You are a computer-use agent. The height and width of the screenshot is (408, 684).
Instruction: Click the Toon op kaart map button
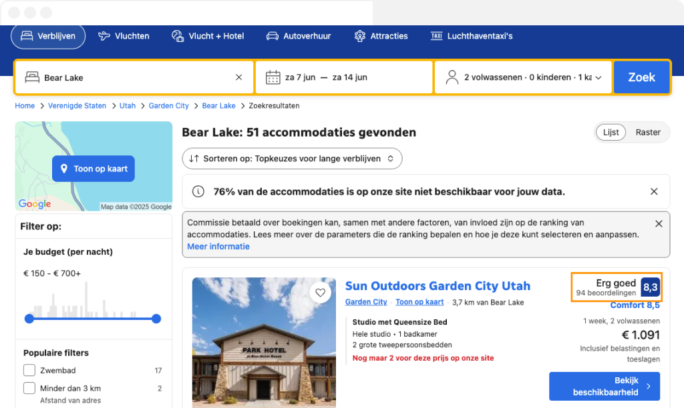94,169
